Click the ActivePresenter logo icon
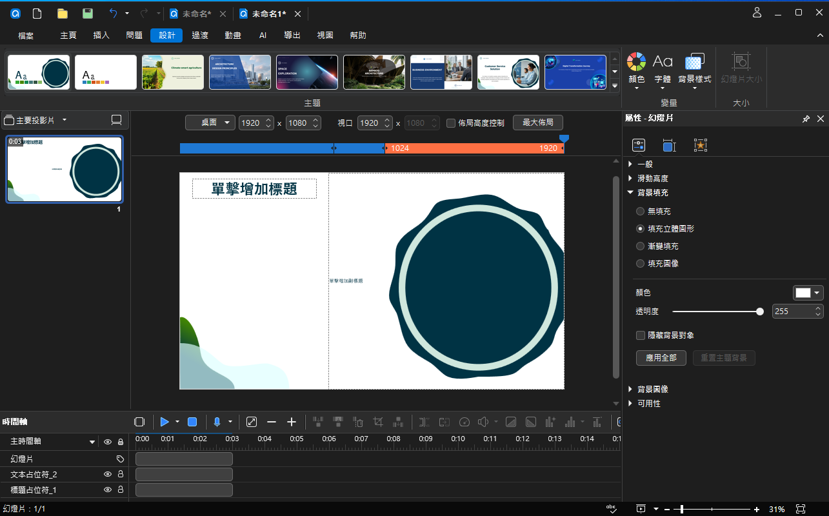This screenshot has width=829, height=516. pyautogui.click(x=15, y=14)
